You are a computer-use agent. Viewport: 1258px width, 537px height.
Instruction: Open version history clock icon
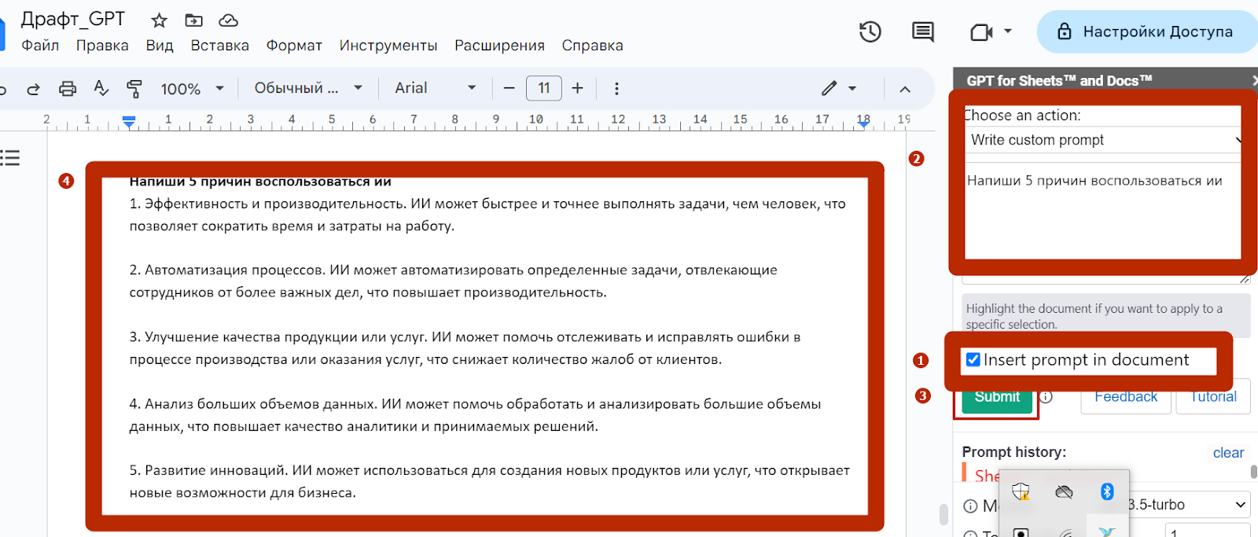coord(870,32)
